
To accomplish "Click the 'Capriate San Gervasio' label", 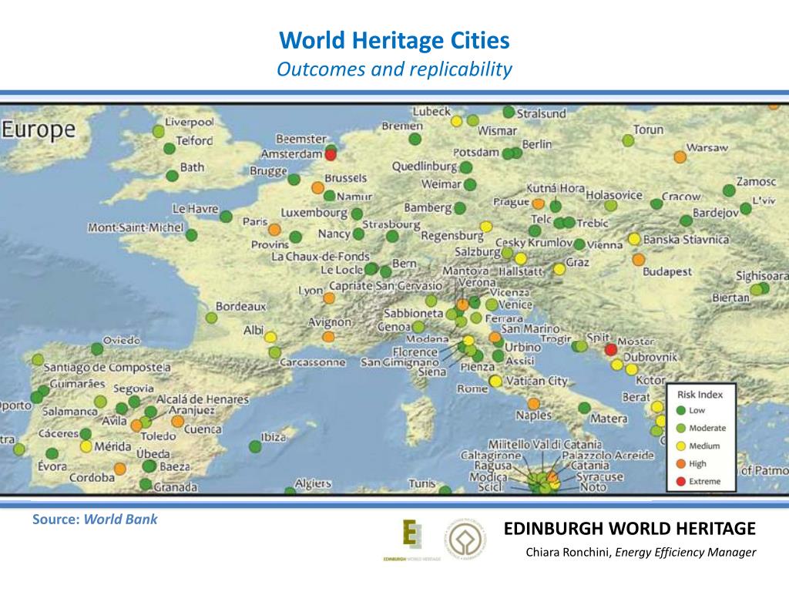I will [385, 285].
